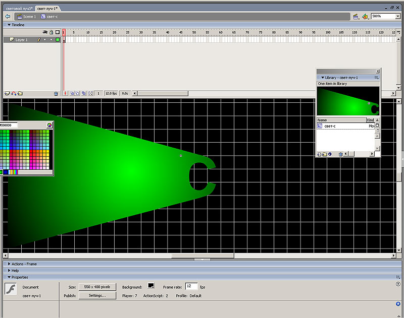Screen dimensions: 404x318
Task: Click the Edit Scene clapperboard icon
Action: point(356,17)
